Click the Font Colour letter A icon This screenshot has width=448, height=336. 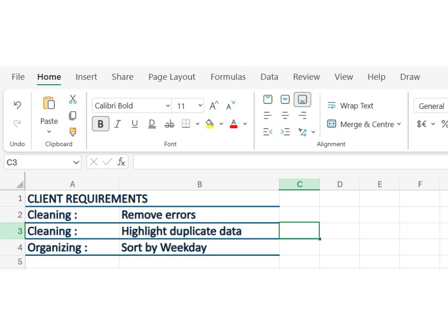pyautogui.click(x=234, y=124)
